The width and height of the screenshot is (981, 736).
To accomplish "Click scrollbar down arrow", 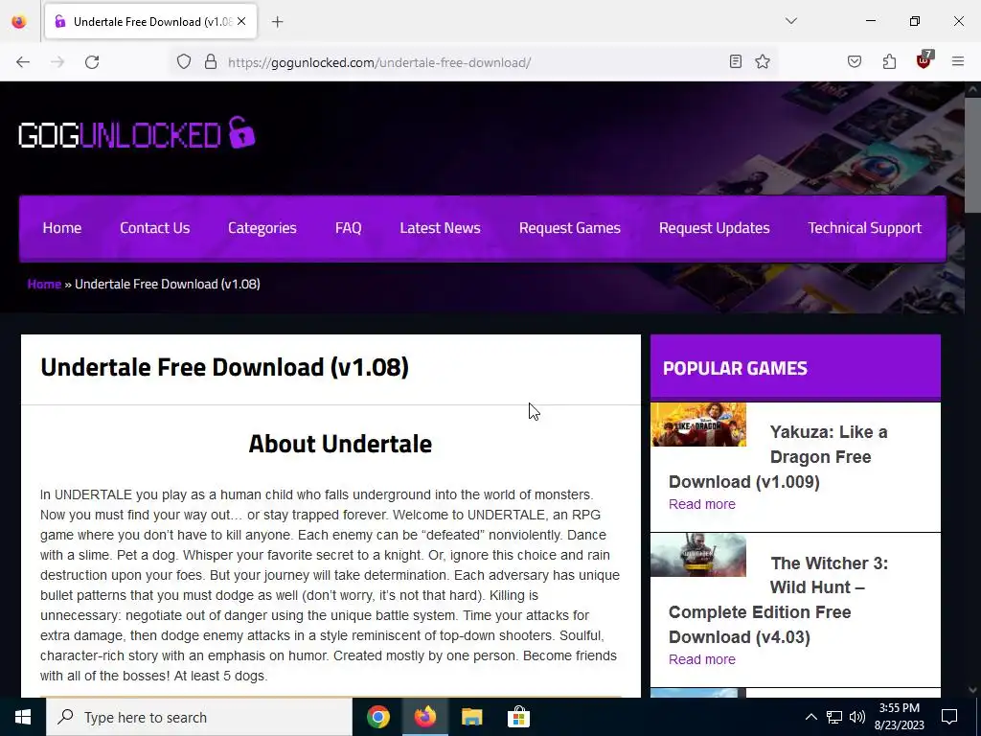I will click(972, 690).
